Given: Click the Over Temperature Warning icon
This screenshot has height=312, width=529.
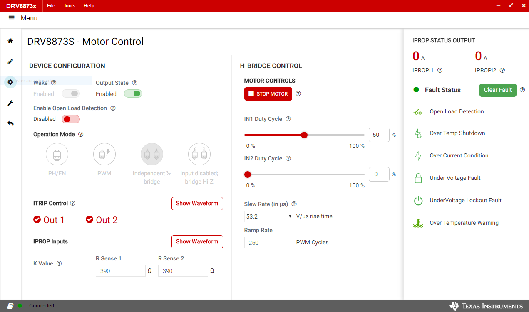Looking at the screenshot, I should pos(418,223).
